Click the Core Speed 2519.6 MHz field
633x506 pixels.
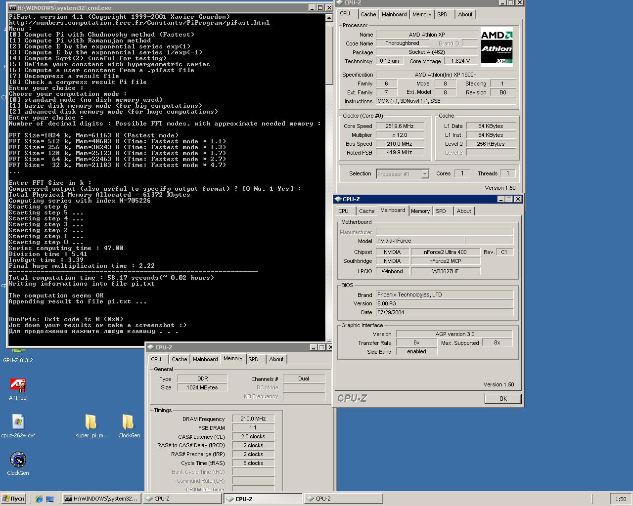point(400,126)
